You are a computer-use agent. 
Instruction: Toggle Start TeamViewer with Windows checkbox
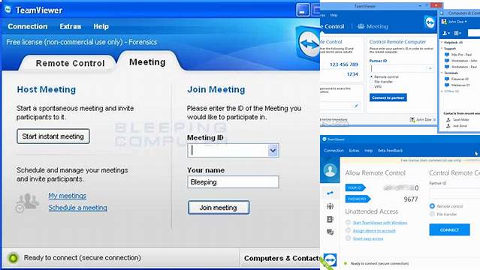coord(348,222)
